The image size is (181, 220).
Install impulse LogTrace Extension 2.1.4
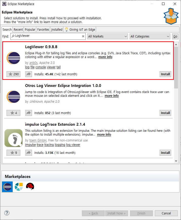tap(165, 153)
